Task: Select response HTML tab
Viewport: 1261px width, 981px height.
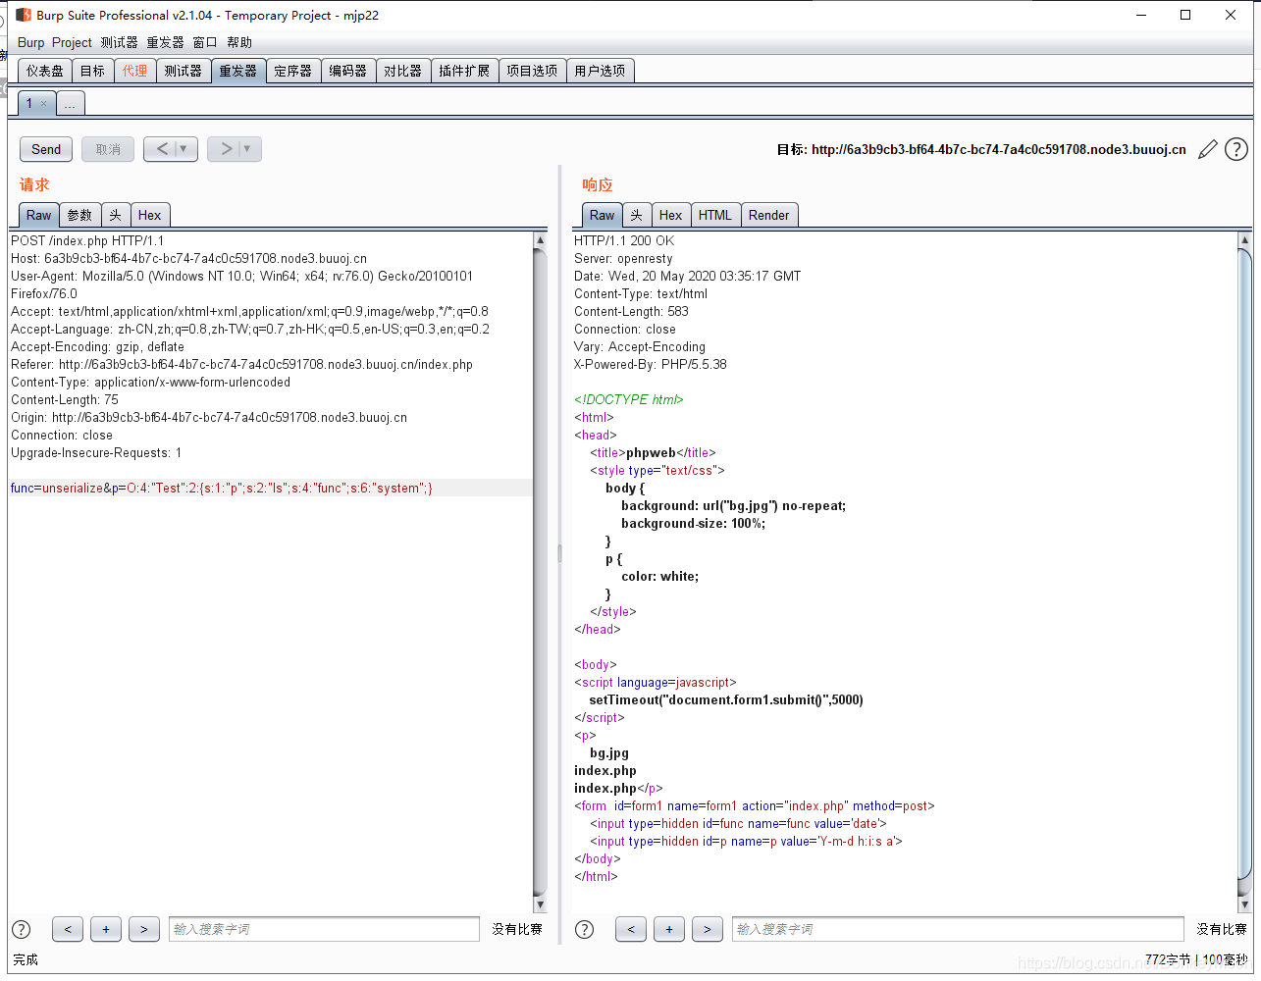Action: (715, 215)
